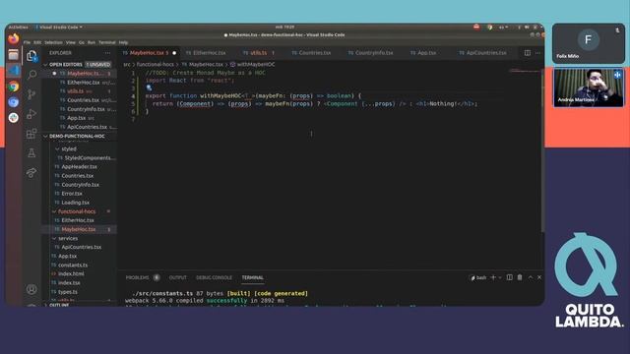
Task: Open Error.tsx in the file tree
Action: 72,194
